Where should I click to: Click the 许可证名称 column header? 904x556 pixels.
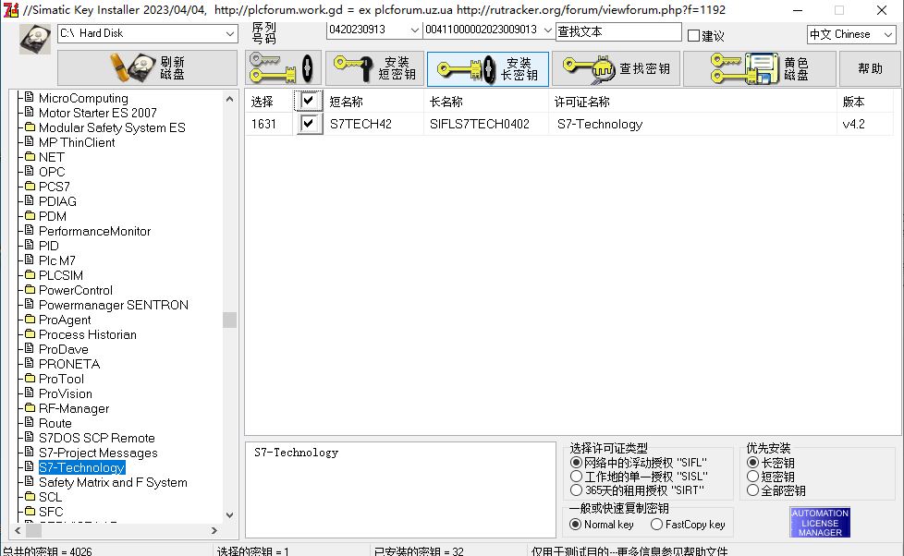(x=581, y=102)
